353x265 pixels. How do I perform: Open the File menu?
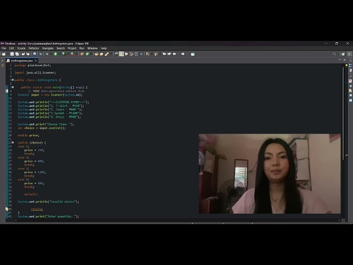(x=4, y=48)
